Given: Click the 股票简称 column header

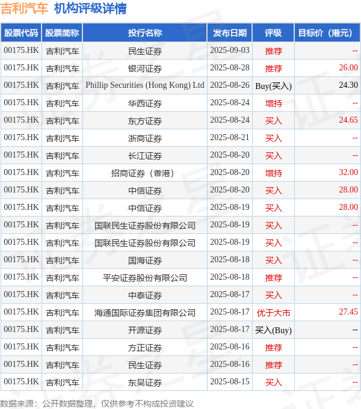Looking at the screenshot, I should point(62,33).
